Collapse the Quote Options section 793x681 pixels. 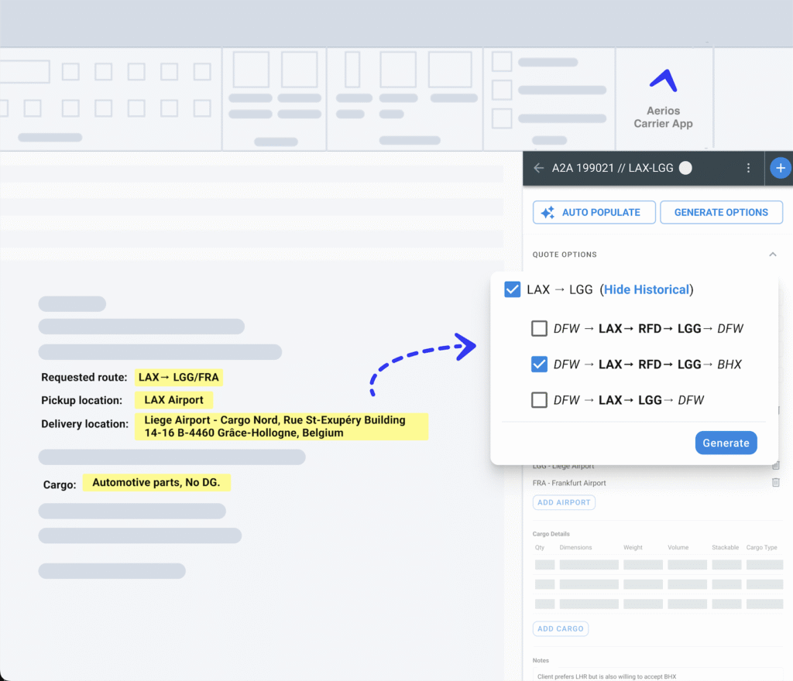(x=772, y=255)
